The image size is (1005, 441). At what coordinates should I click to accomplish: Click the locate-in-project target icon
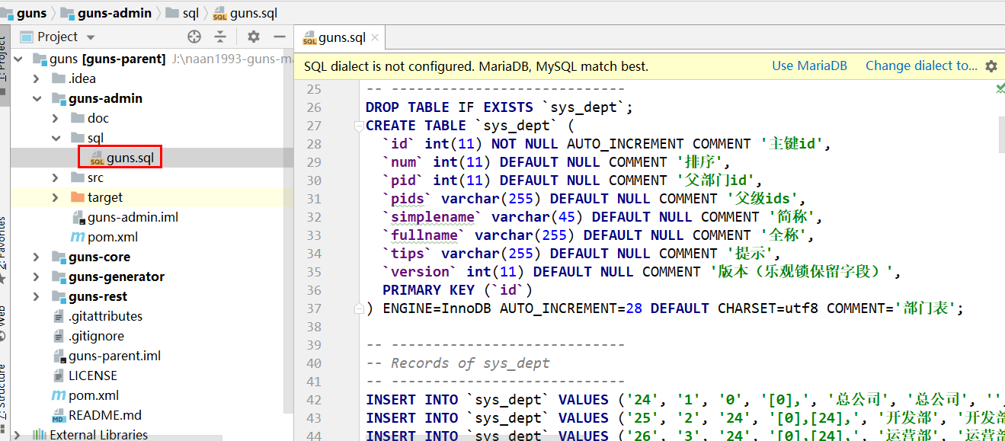(194, 37)
